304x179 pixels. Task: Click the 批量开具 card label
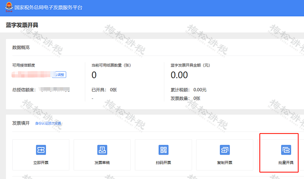[x=286, y=163]
